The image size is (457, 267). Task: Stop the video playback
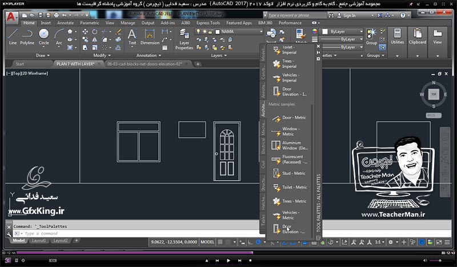(250, 260)
